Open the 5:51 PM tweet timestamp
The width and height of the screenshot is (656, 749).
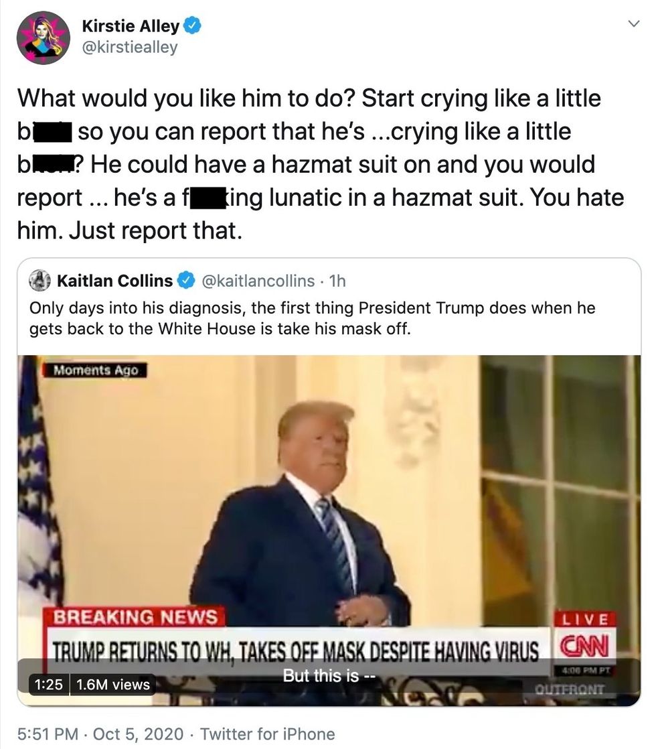click(48, 734)
